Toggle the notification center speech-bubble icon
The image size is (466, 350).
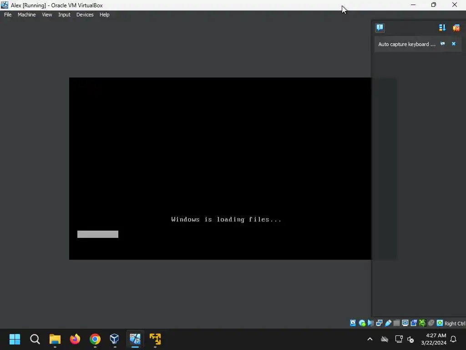click(380, 28)
